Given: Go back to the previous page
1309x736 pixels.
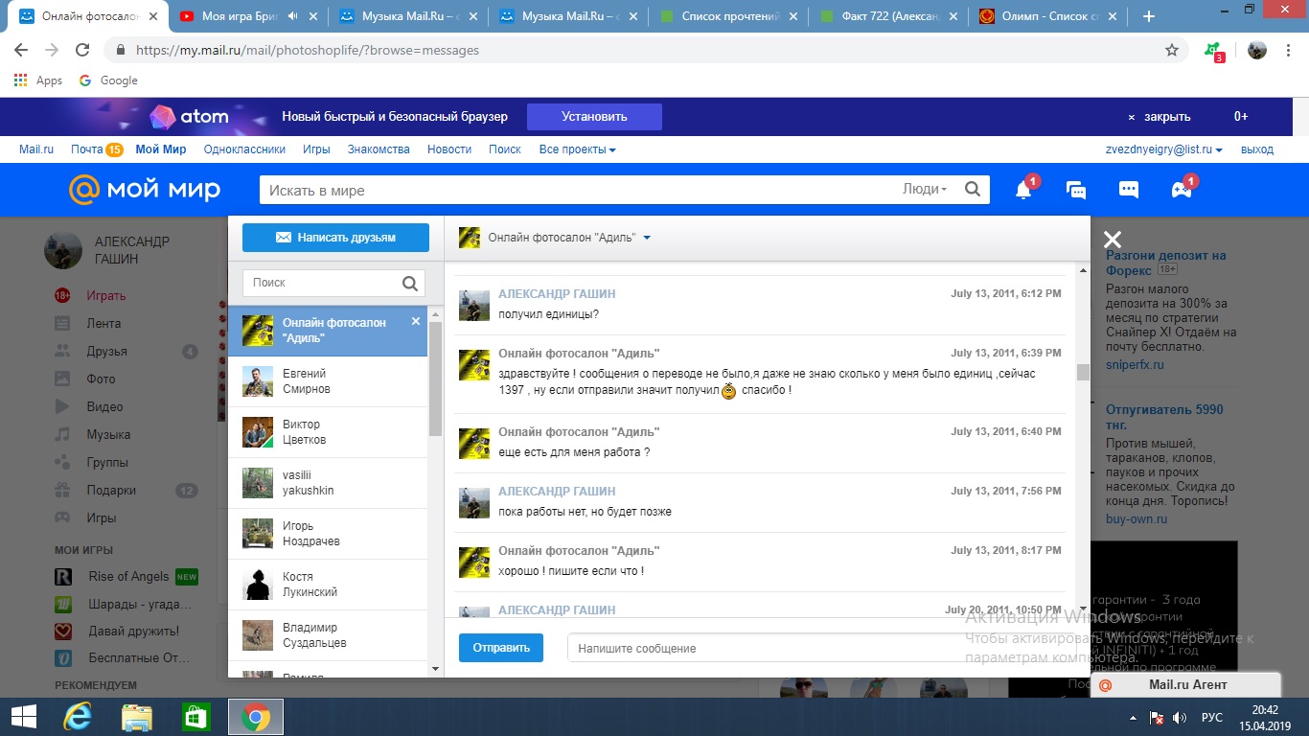Looking at the screenshot, I should tap(21, 50).
